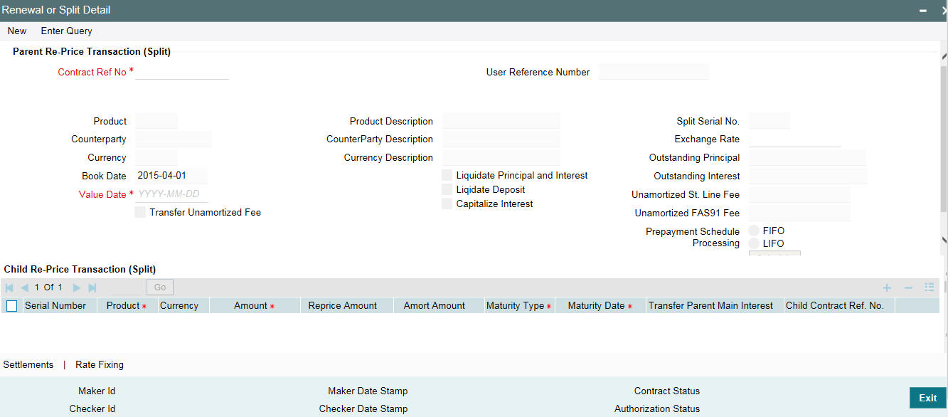Click the Outstanding Principal field

click(808, 157)
